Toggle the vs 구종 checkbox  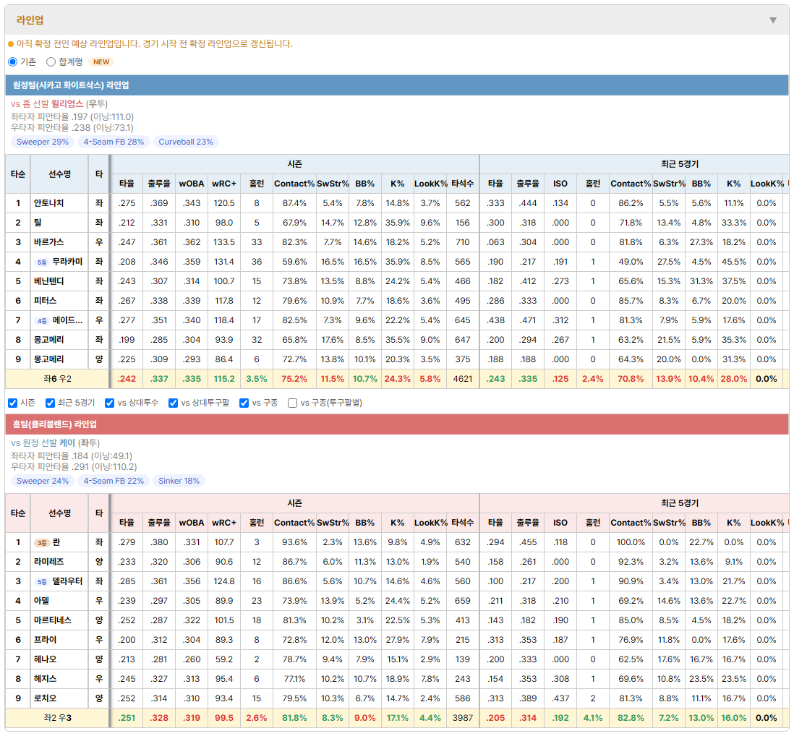coord(244,403)
